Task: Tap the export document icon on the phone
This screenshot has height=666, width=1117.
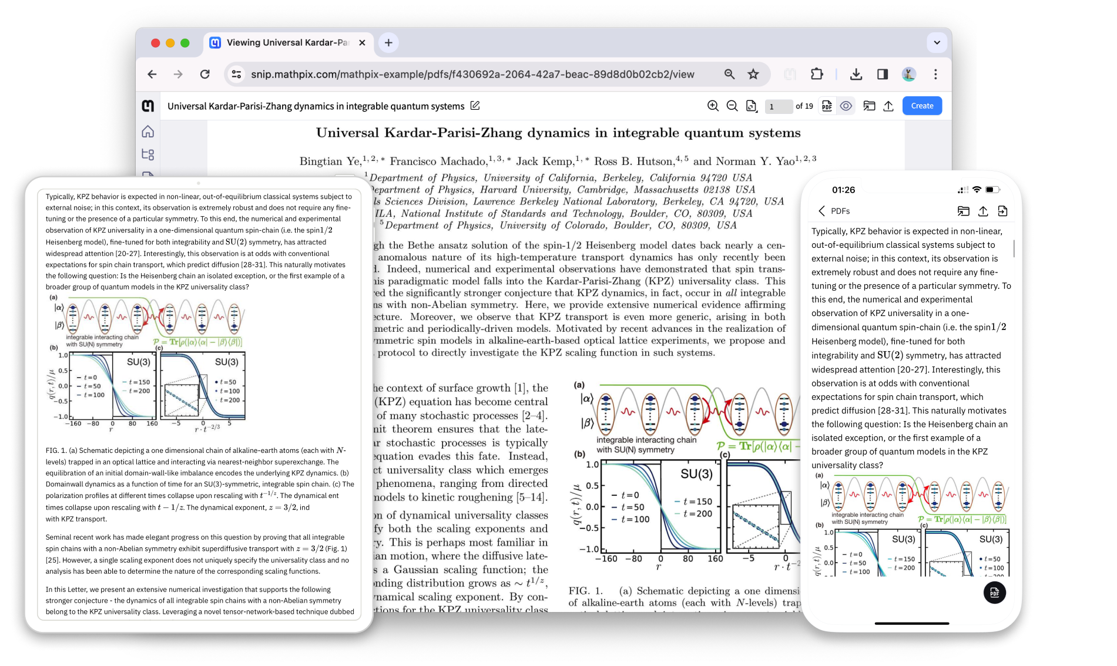Action: coord(1002,211)
